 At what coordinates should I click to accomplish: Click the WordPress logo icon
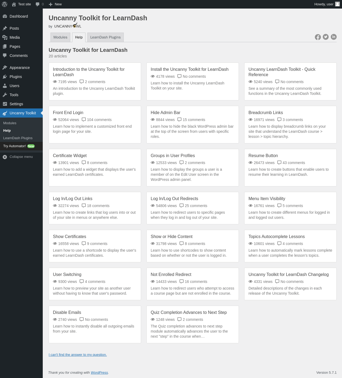[5, 4]
